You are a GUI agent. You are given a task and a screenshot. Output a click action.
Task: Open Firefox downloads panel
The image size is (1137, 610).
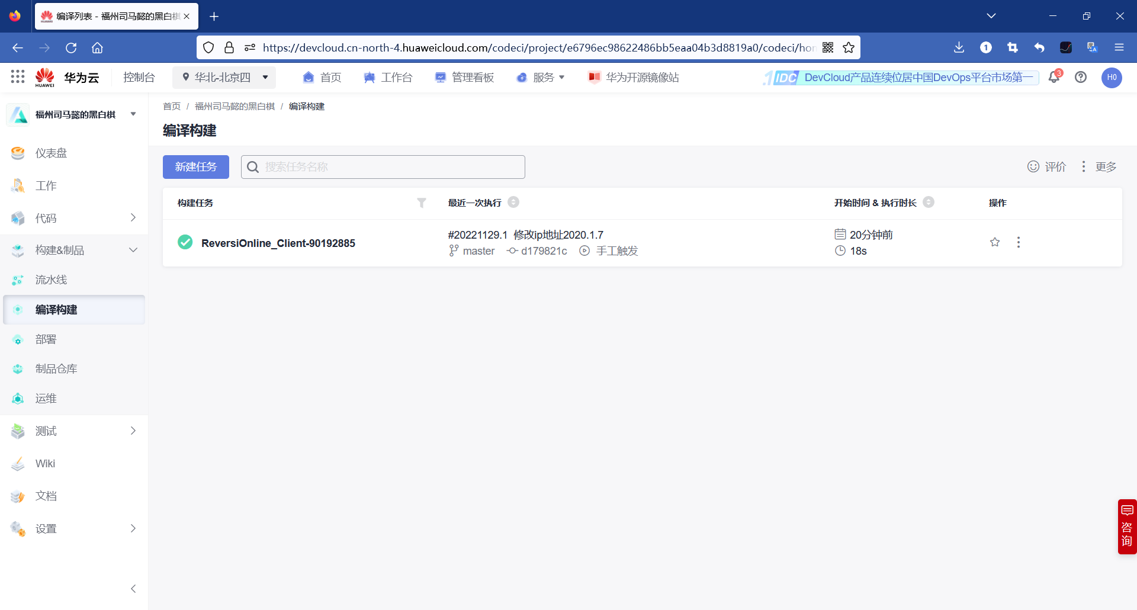(x=959, y=47)
